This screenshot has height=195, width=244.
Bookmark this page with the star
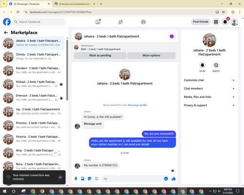pos(224,12)
